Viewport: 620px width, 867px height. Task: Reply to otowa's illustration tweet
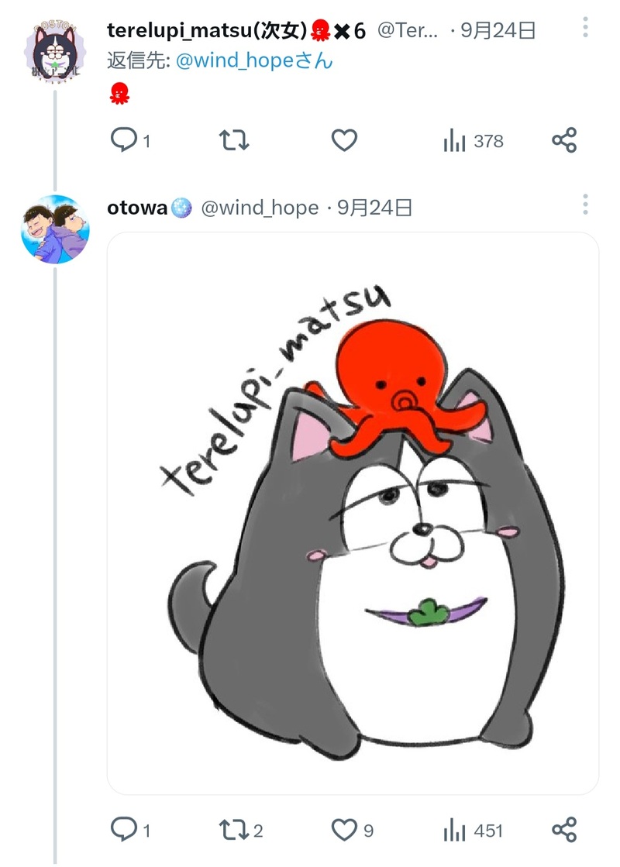coord(124,831)
